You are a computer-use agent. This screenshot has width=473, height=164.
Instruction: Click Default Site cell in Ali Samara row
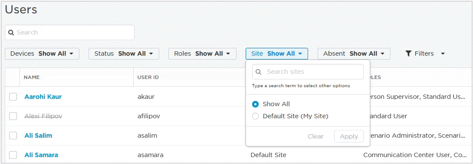coord(269,155)
